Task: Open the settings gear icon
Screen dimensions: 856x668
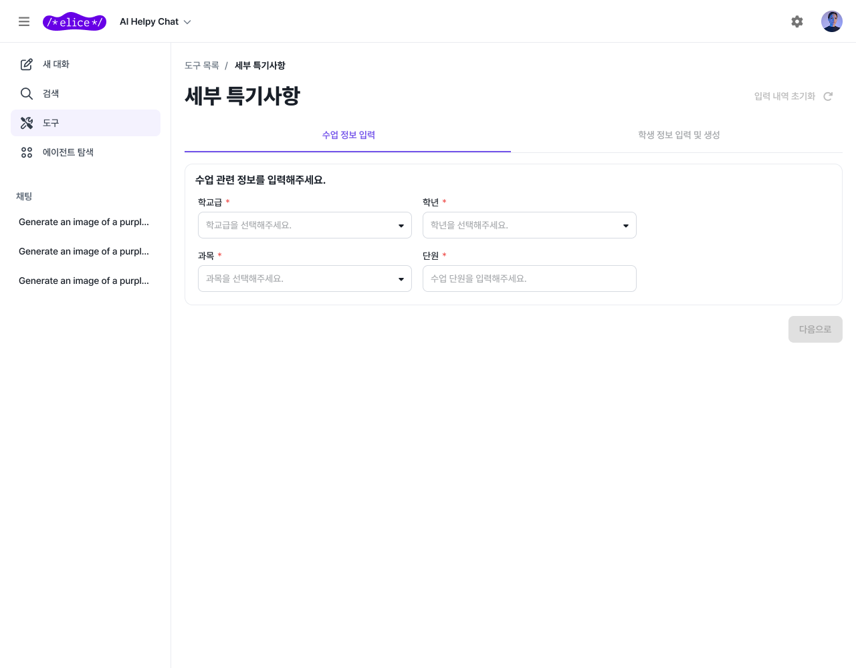Action: pos(796,21)
